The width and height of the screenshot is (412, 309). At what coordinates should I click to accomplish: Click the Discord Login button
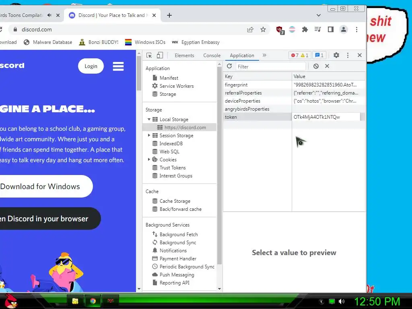pos(91,66)
